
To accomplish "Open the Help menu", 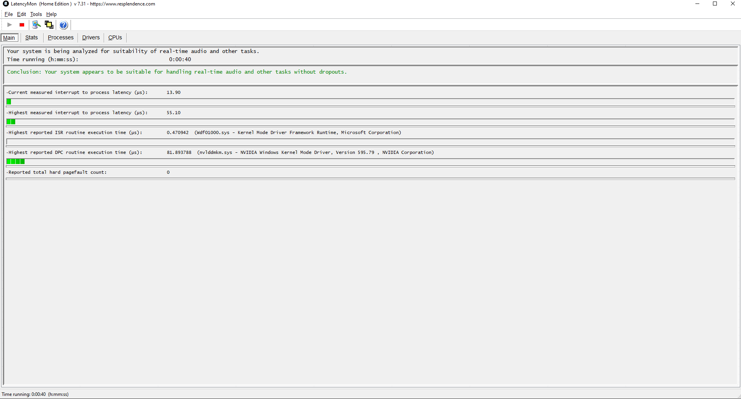I will click(x=51, y=14).
